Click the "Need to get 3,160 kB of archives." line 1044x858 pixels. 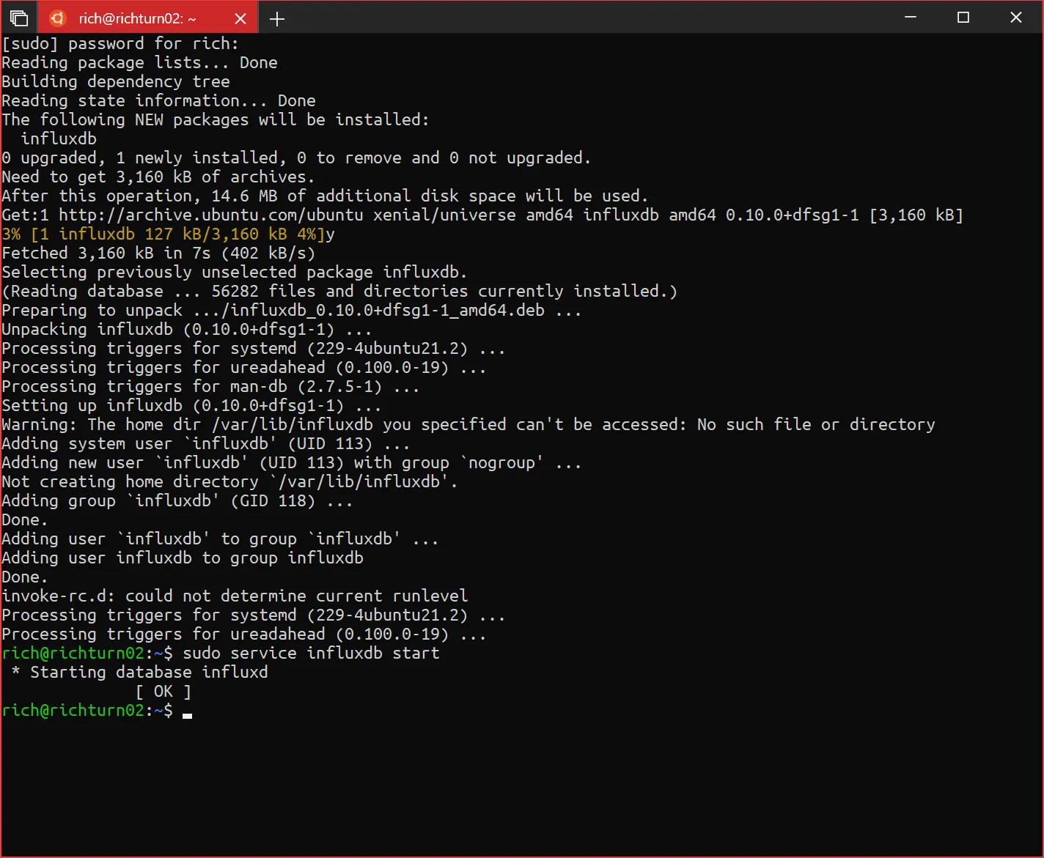(x=158, y=177)
